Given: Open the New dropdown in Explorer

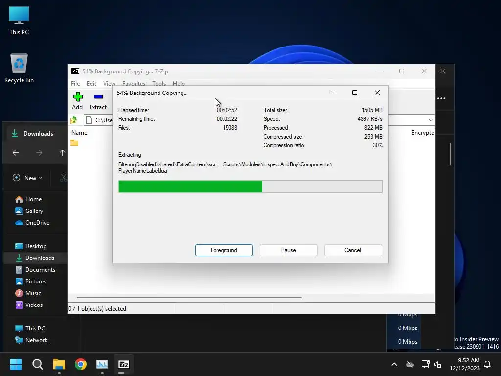Looking at the screenshot, I should [x=27, y=178].
